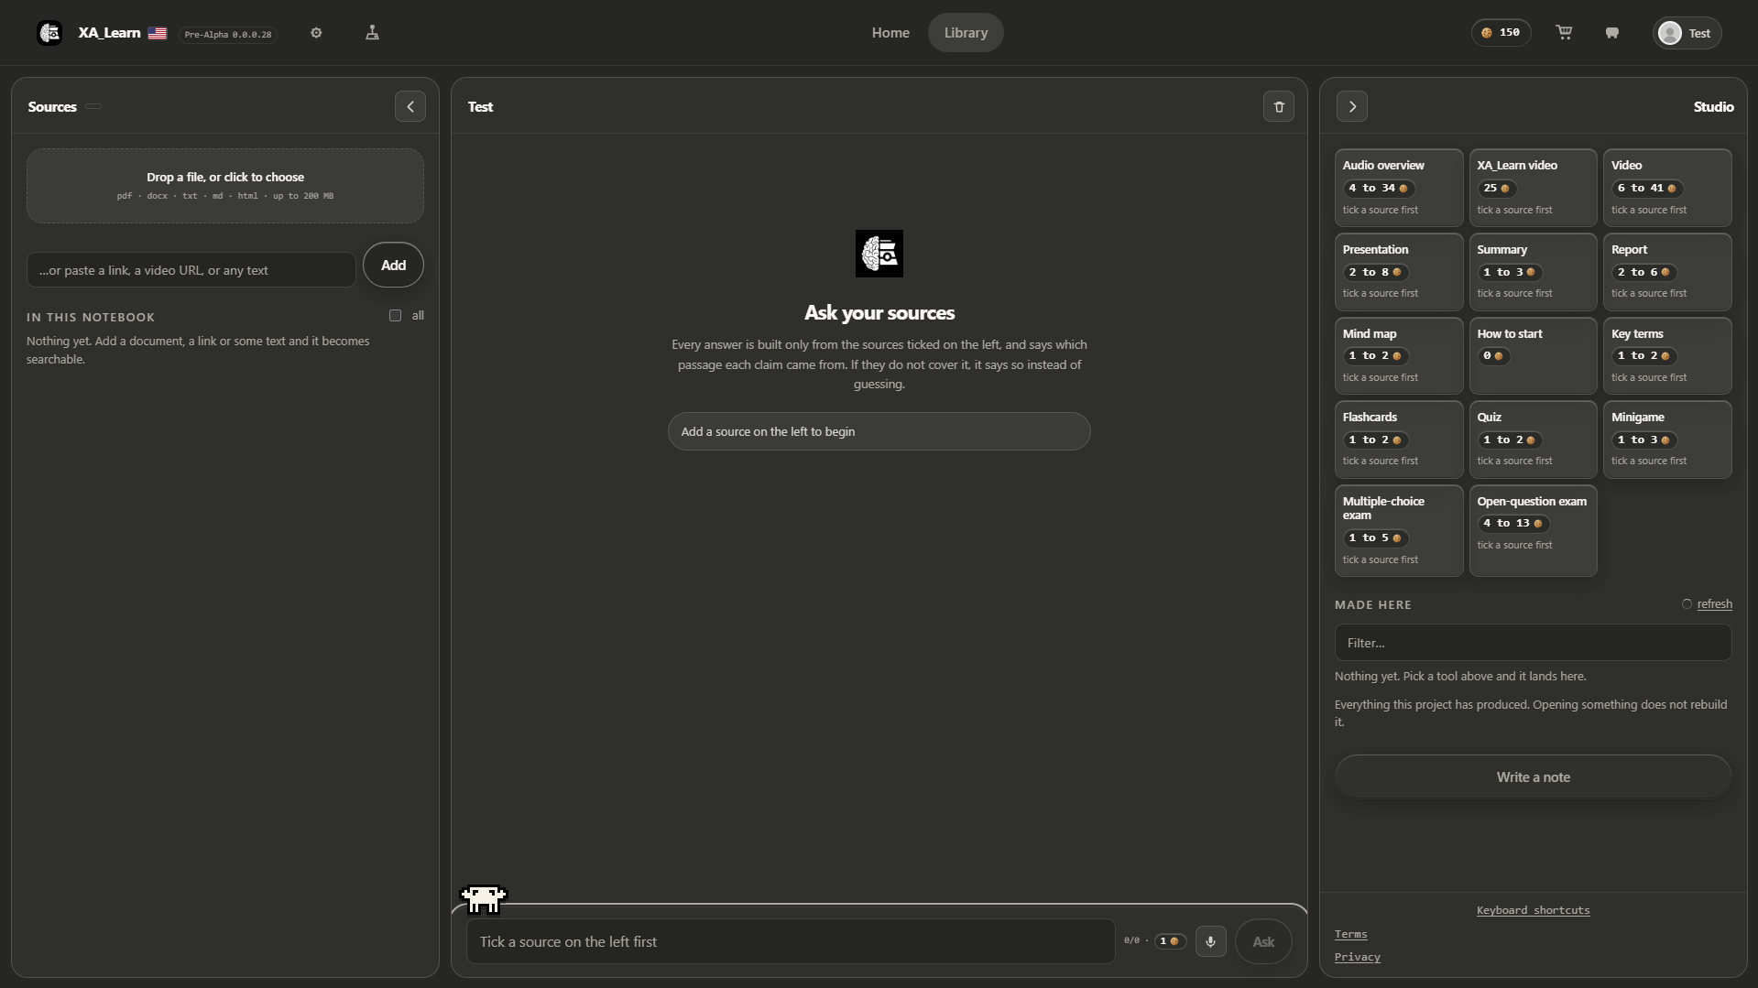
Task: Open the US flag language selector
Action: 158,33
